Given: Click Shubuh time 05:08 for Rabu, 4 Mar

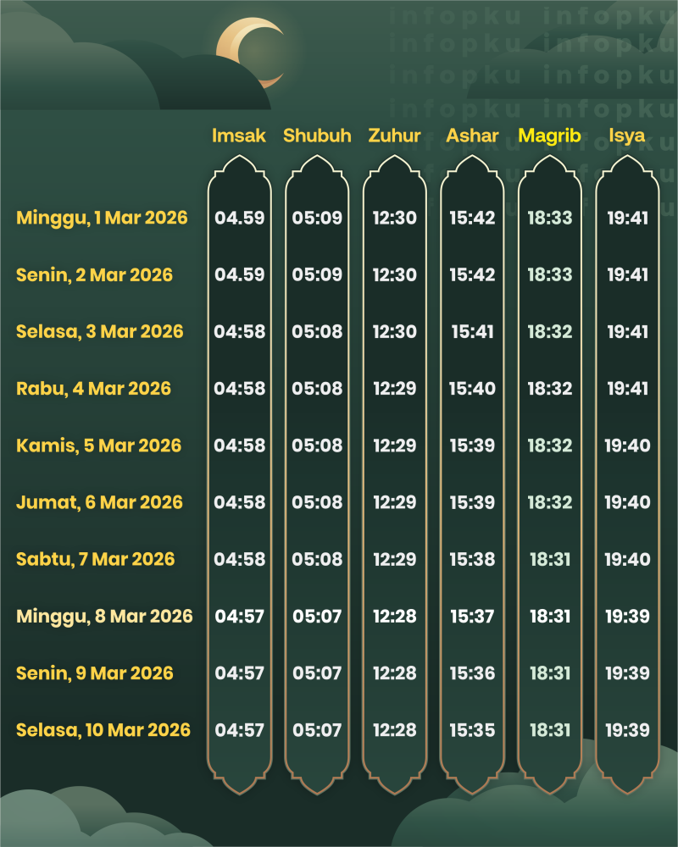Looking at the screenshot, I should [x=317, y=389].
